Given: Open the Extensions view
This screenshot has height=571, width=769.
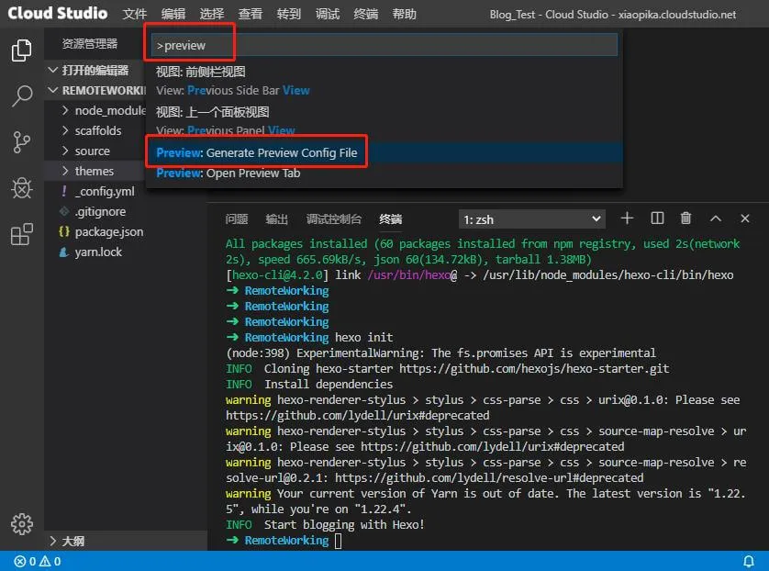Looking at the screenshot, I should pos(22,234).
